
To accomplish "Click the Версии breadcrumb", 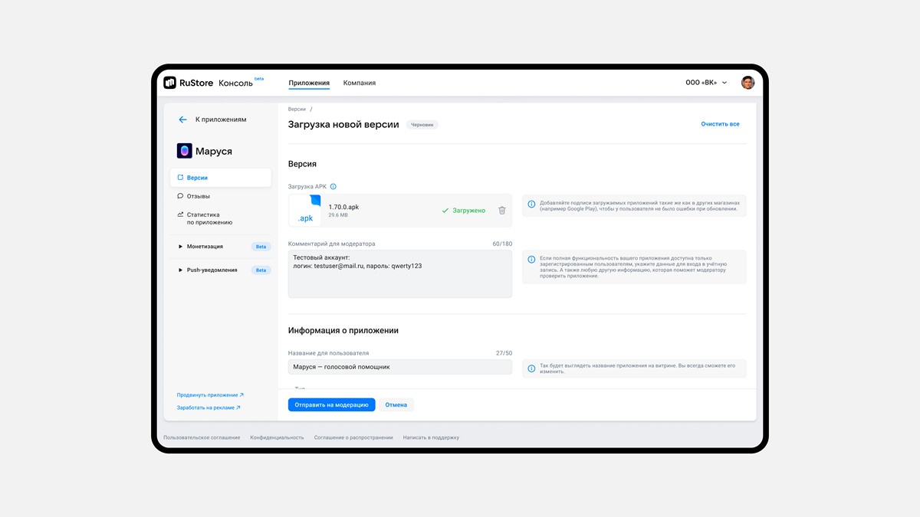I will [x=297, y=110].
